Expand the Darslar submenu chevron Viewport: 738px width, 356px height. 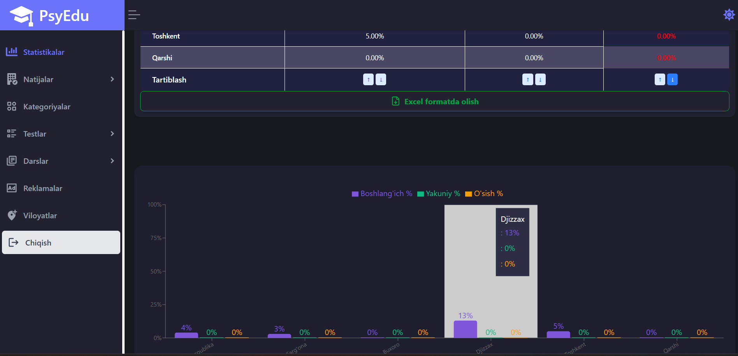(x=112, y=161)
